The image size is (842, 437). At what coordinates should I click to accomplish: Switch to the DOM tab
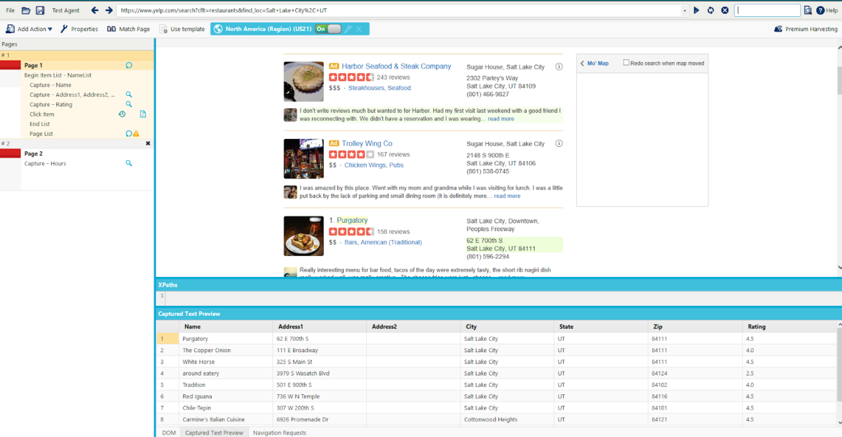tap(168, 432)
